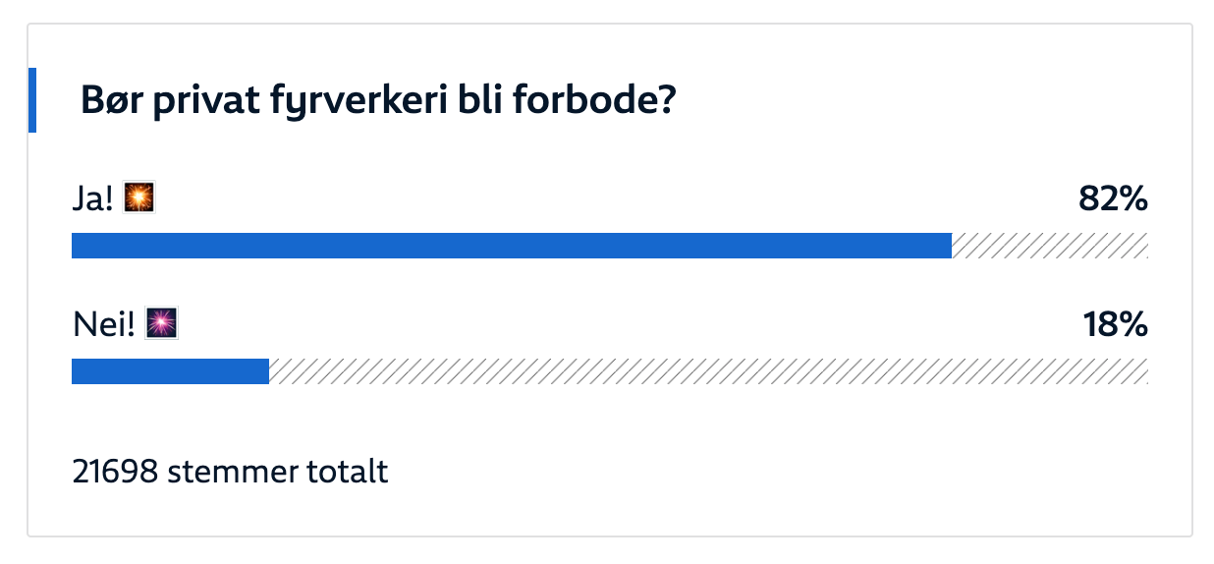This screenshot has width=1214, height=564.
Task: Click the 21698 stemmer totalt text
Action: click(x=231, y=472)
